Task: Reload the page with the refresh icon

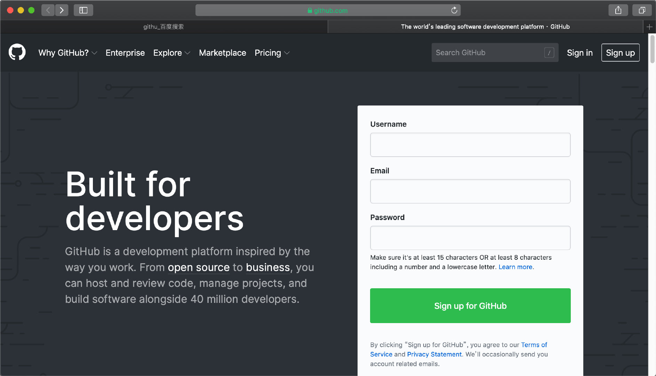Action: pyautogui.click(x=454, y=10)
